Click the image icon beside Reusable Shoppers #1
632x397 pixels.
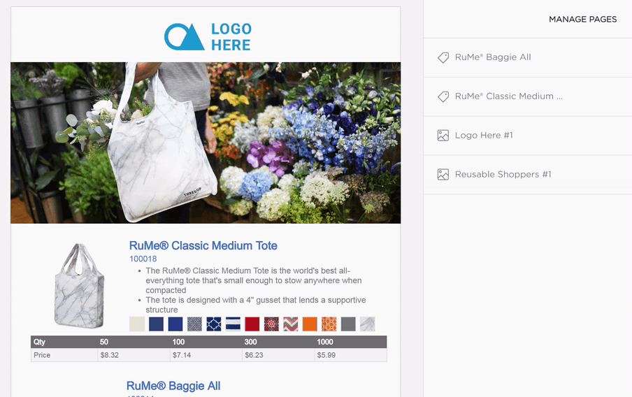443,175
